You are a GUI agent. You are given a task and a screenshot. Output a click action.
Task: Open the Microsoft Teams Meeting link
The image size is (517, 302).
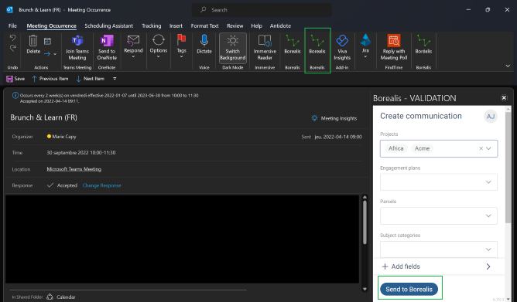pyautogui.click(x=74, y=168)
